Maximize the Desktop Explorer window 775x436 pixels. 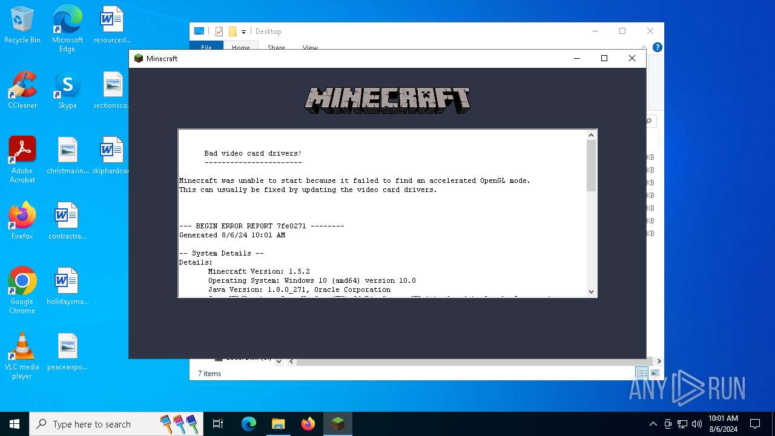click(622, 31)
